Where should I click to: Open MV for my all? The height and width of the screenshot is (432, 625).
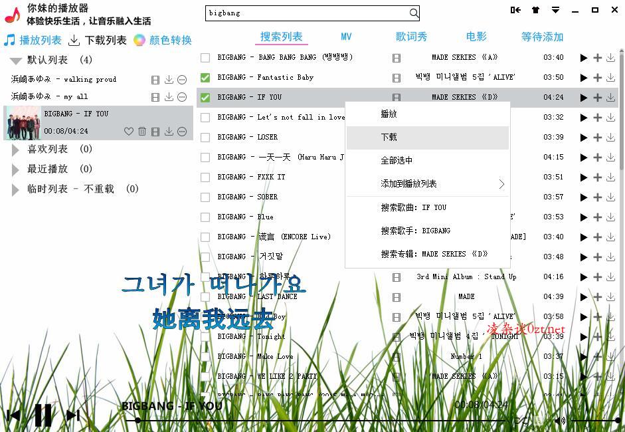click(x=155, y=97)
